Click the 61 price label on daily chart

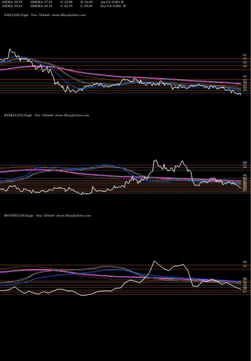[x=245, y=55]
